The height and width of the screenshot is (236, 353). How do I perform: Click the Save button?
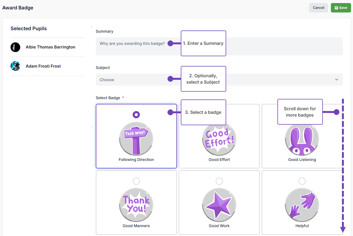click(341, 8)
